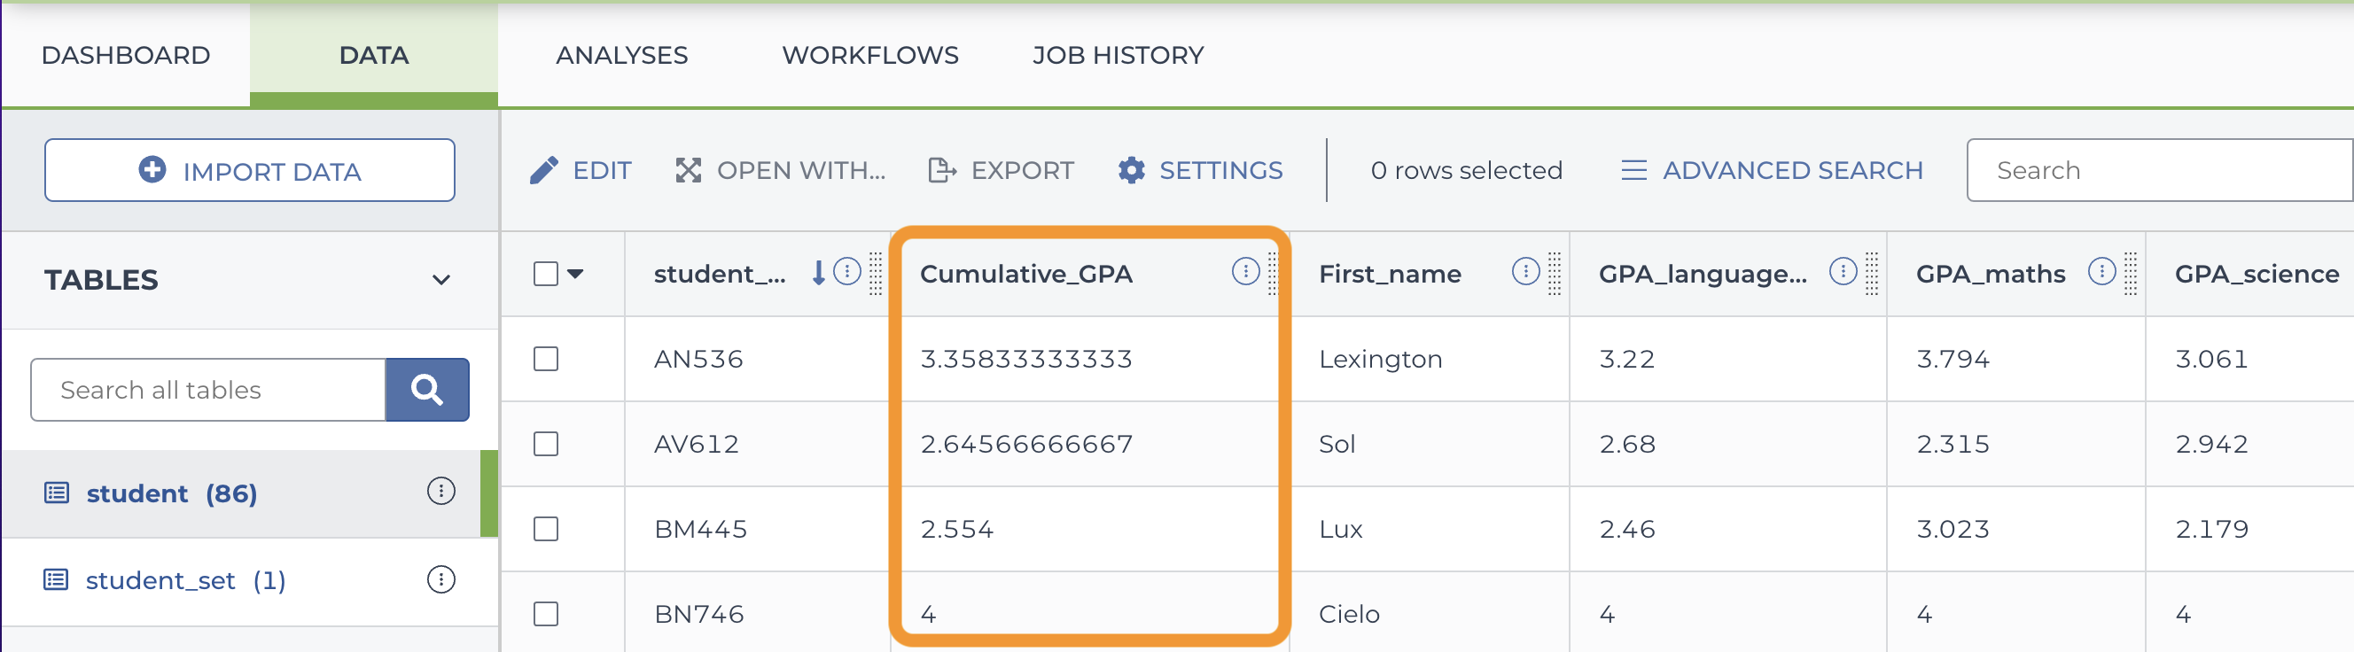This screenshot has width=2354, height=652.
Task: Open Advanced Search link
Action: click(x=1772, y=170)
